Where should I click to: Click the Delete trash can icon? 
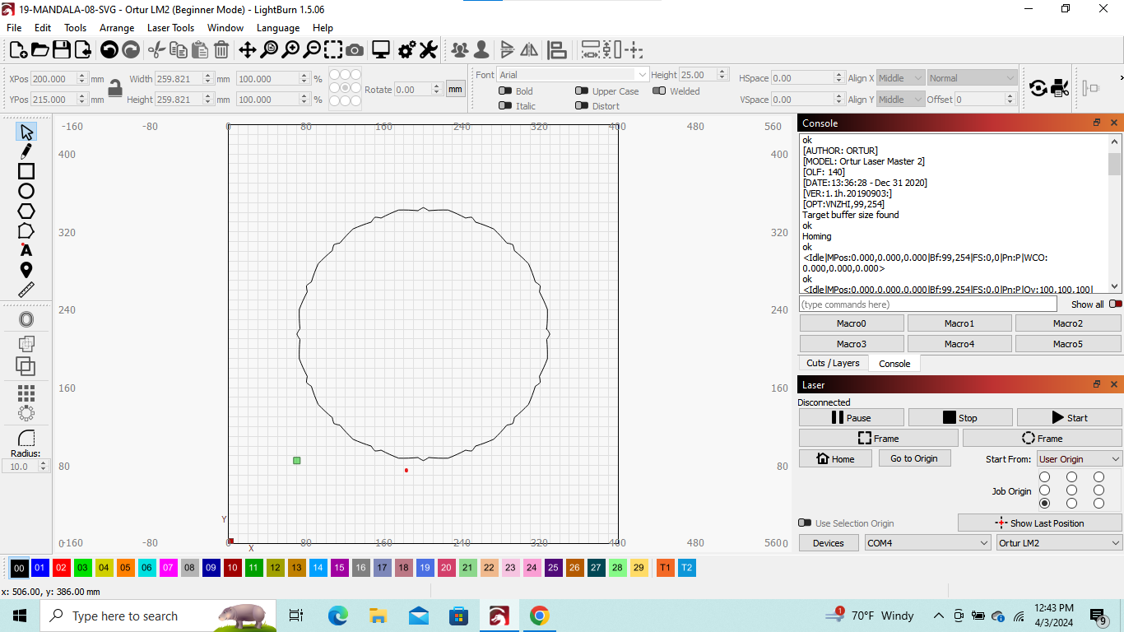[x=221, y=50]
